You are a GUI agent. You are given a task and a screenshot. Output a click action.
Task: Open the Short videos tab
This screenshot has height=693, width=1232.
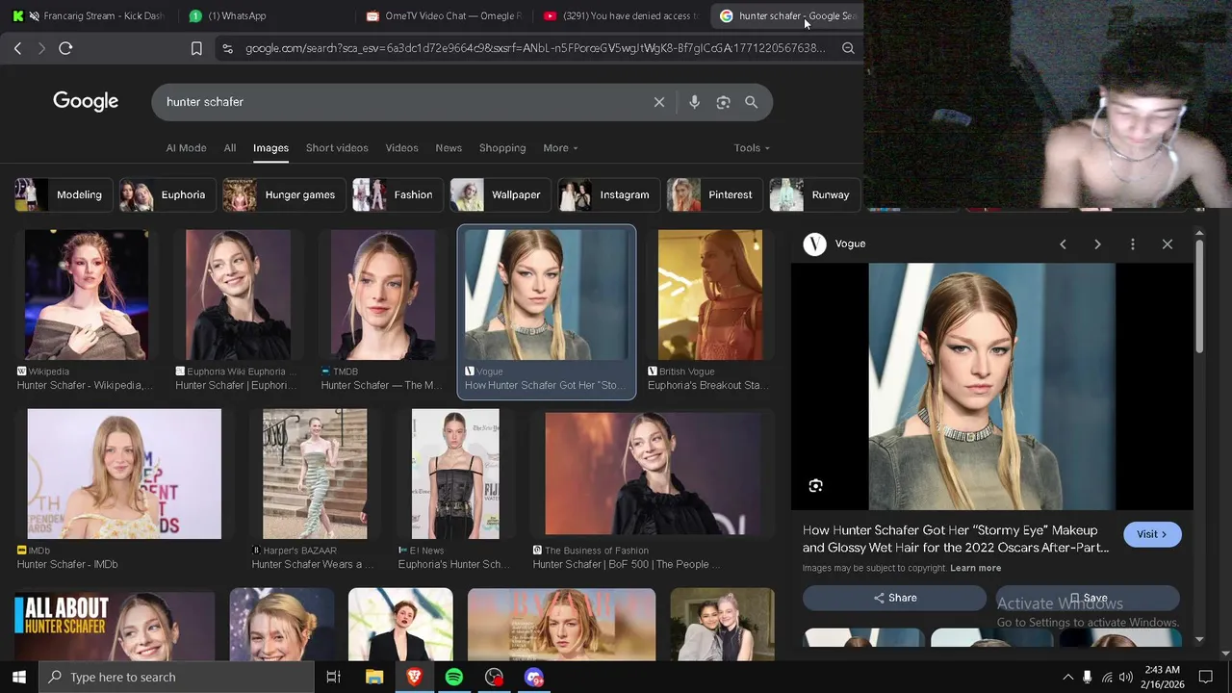click(x=337, y=148)
